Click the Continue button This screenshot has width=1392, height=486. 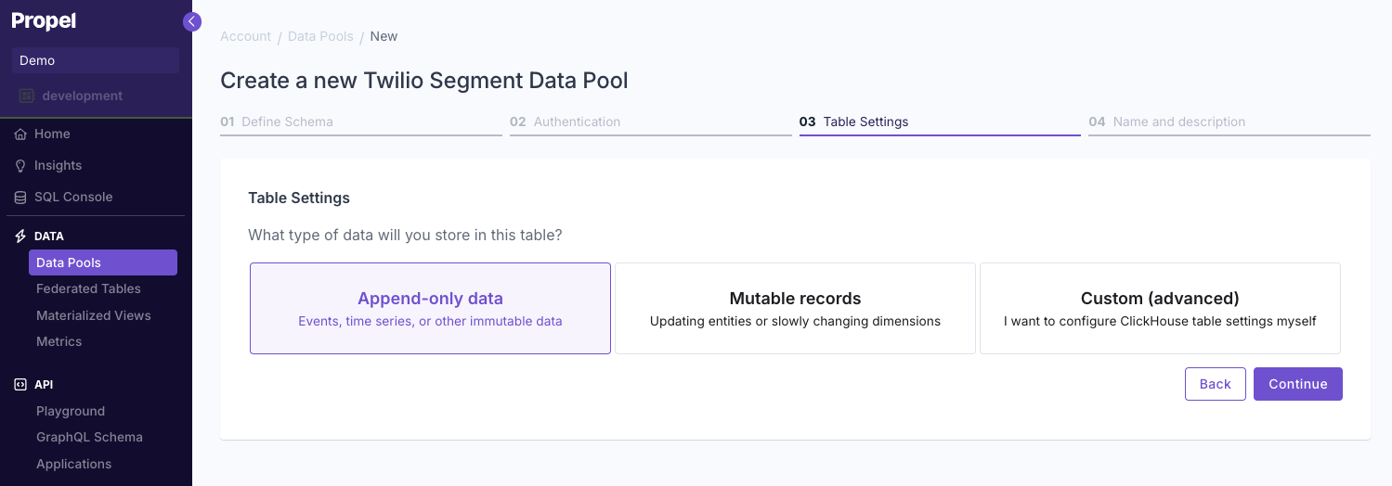(1298, 384)
